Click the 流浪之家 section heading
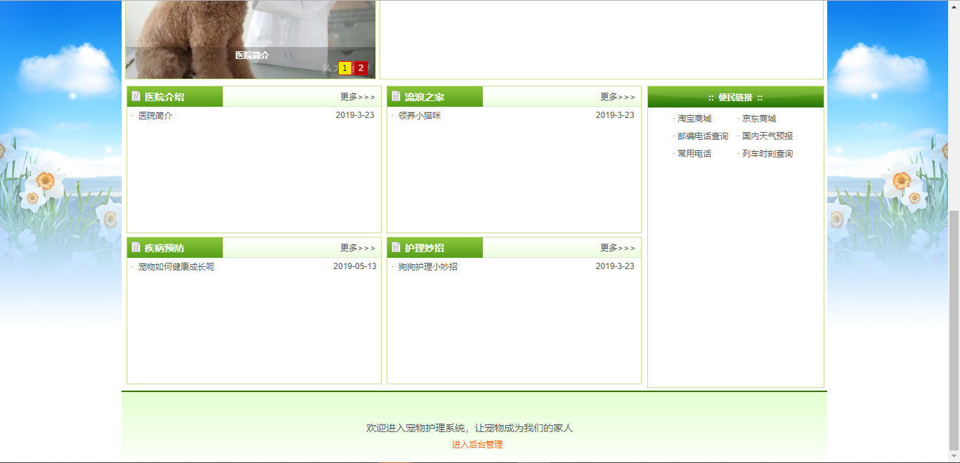The height and width of the screenshot is (463, 960). click(424, 97)
